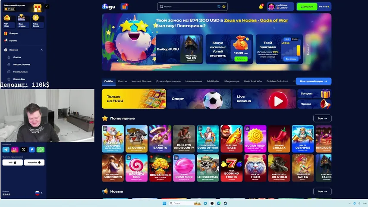
Task: Click the Telegram social icon
Action: (6, 150)
